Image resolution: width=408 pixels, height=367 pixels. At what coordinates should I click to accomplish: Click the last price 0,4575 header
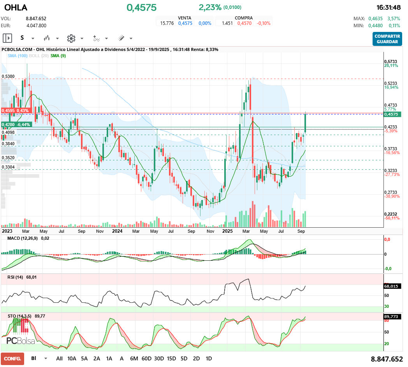coord(142,7)
